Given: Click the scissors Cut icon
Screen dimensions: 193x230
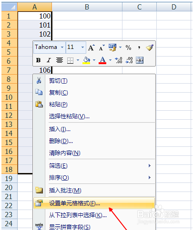Looking at the screenshot, I should (x=39, y=80).
